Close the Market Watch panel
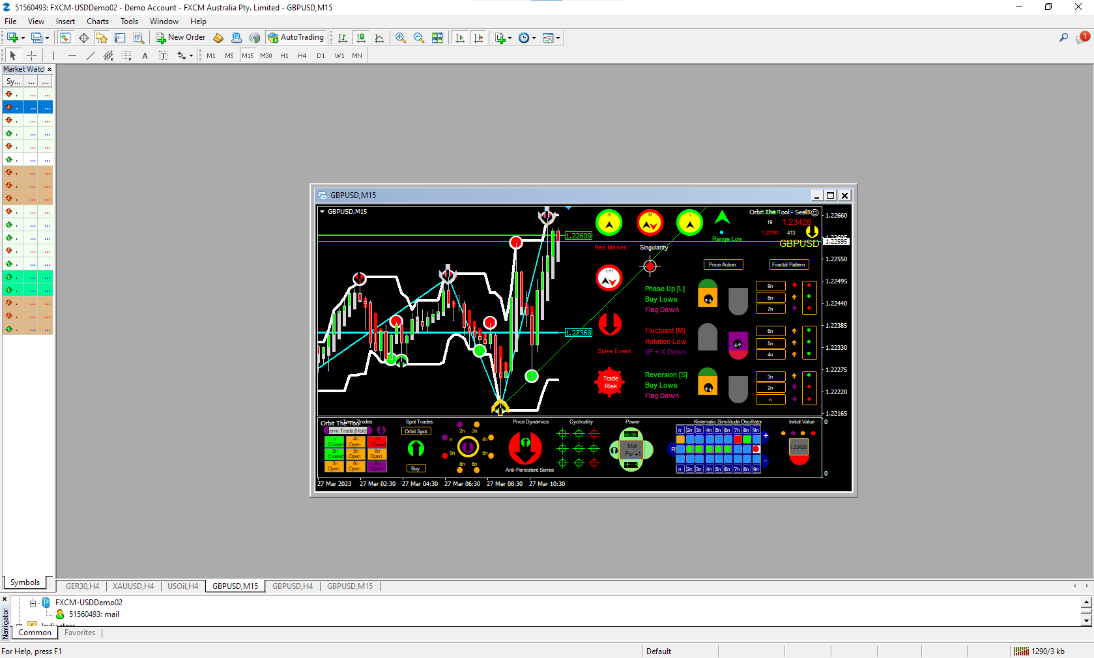This screenshot has width=1094, height=658. pyautogui.click(x=50, y=69)
